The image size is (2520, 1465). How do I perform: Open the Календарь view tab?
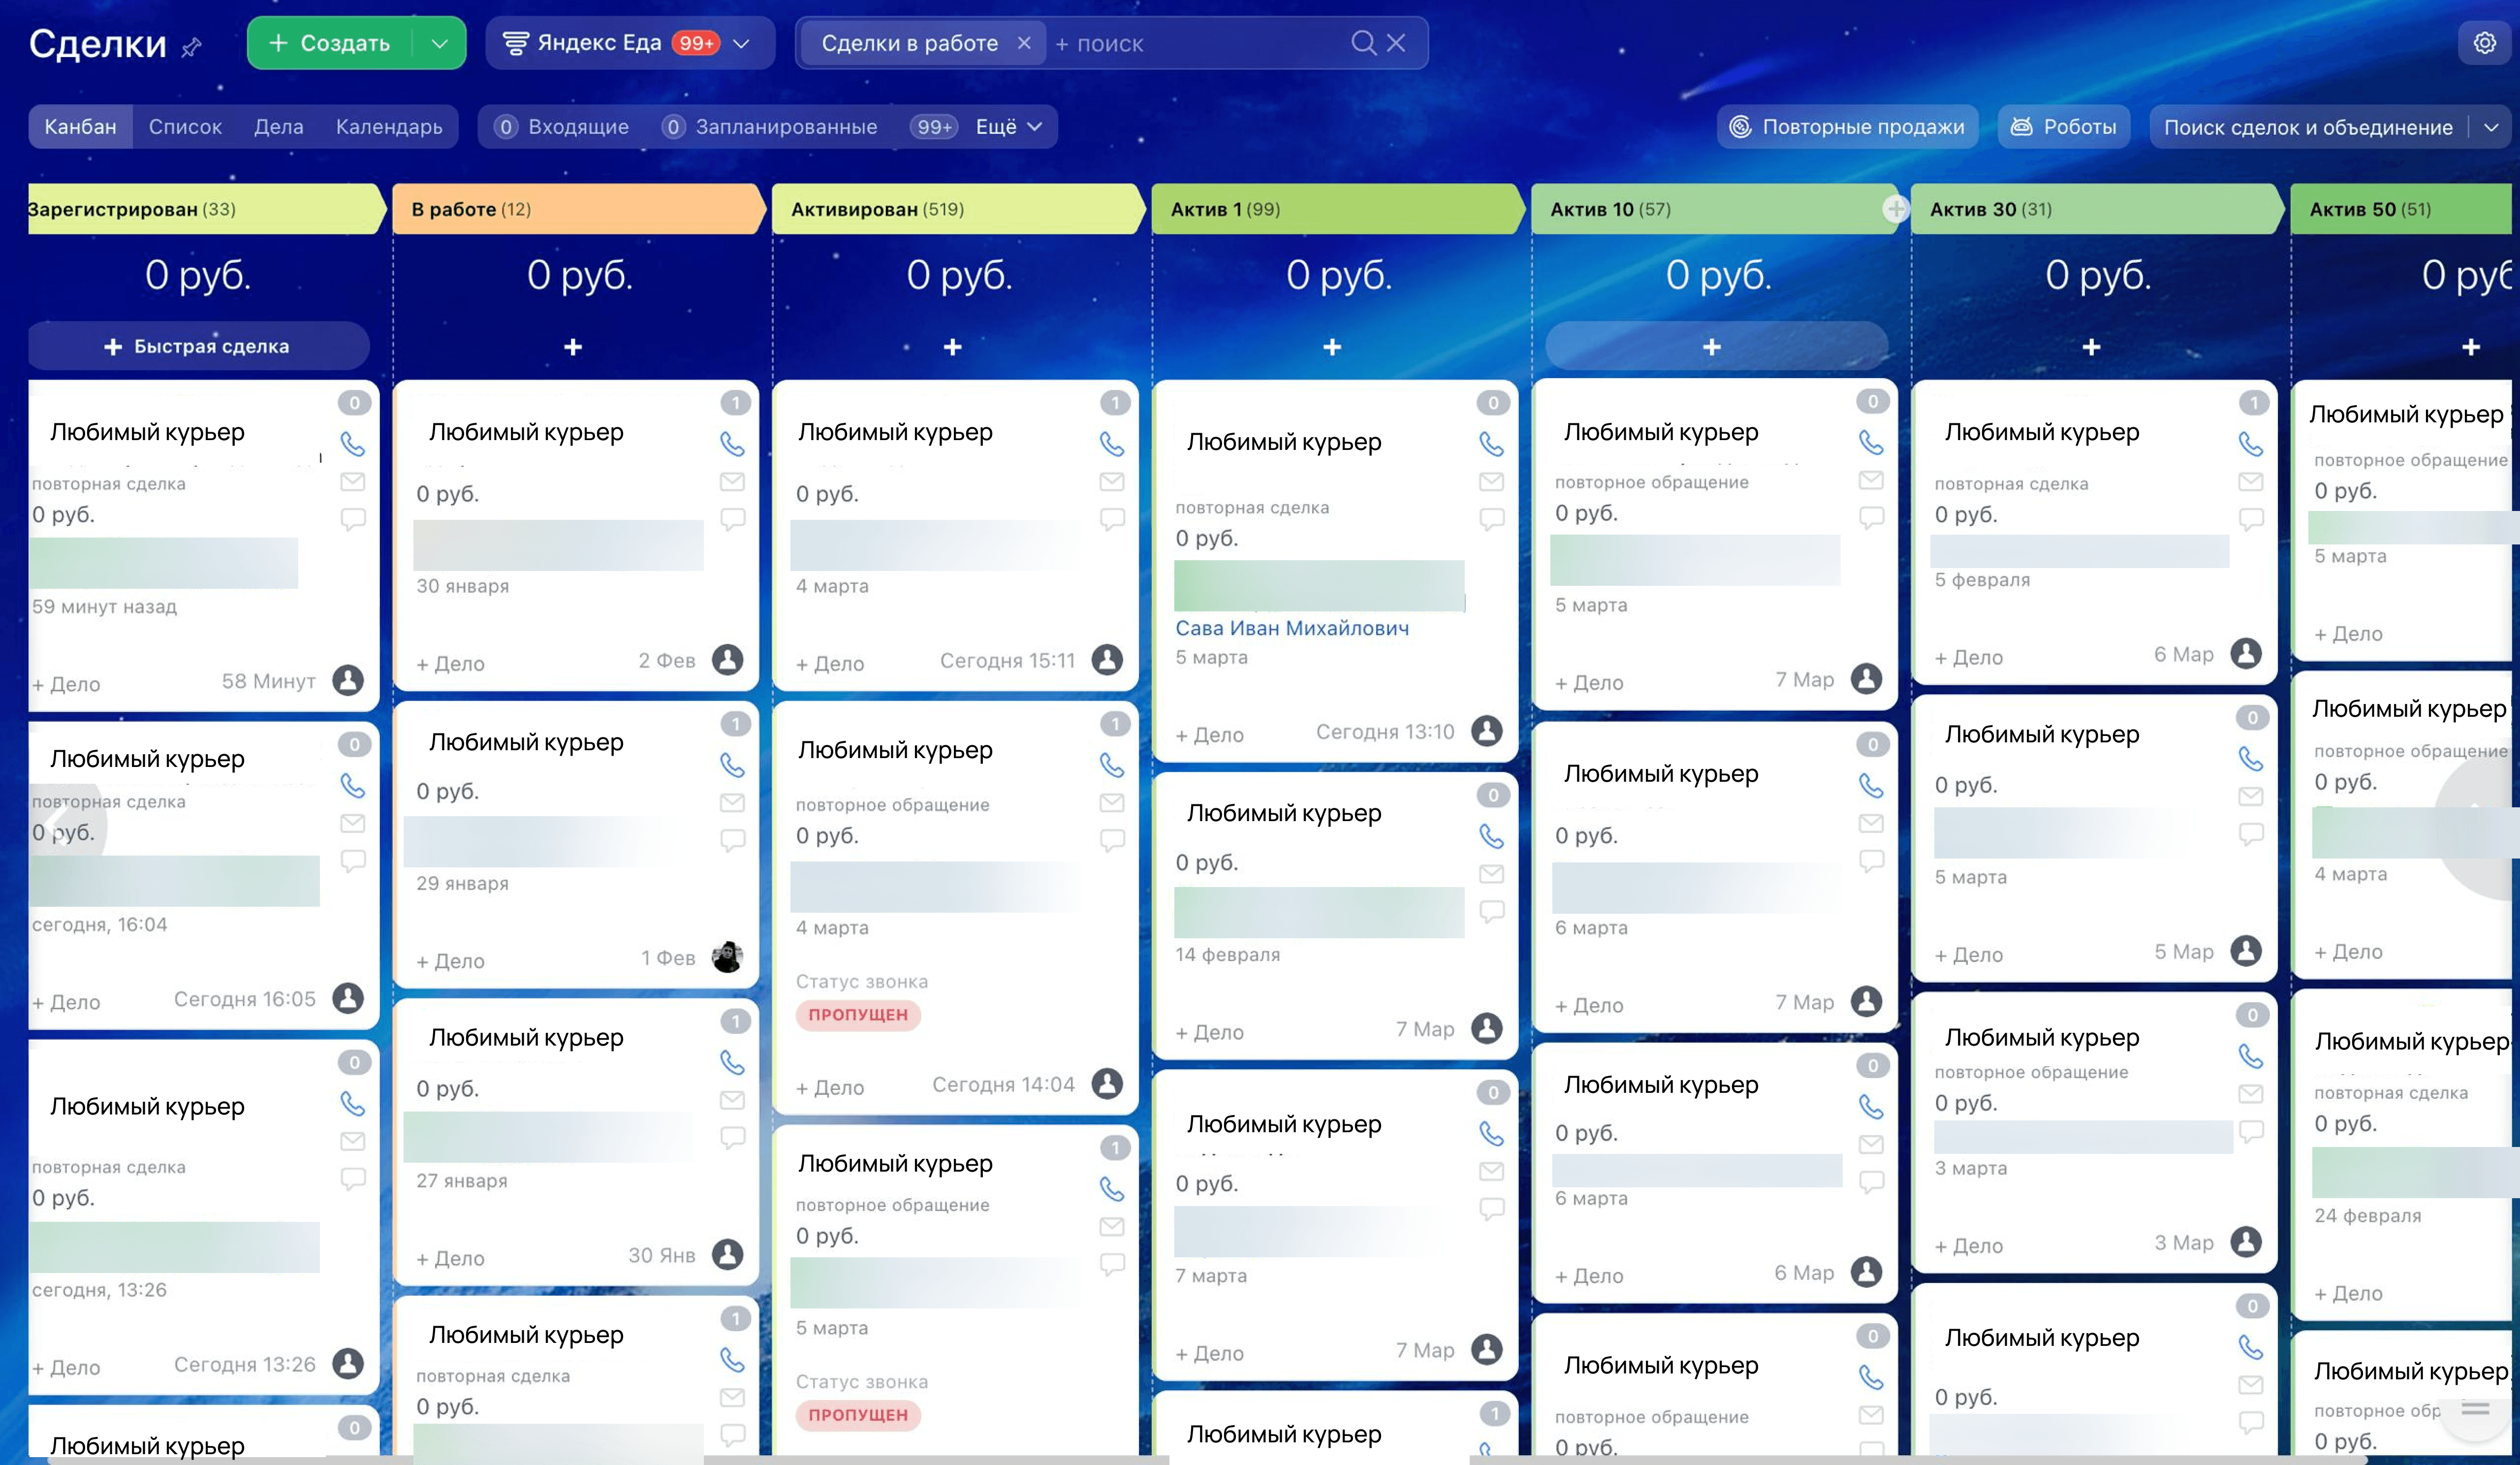[388, 127]
